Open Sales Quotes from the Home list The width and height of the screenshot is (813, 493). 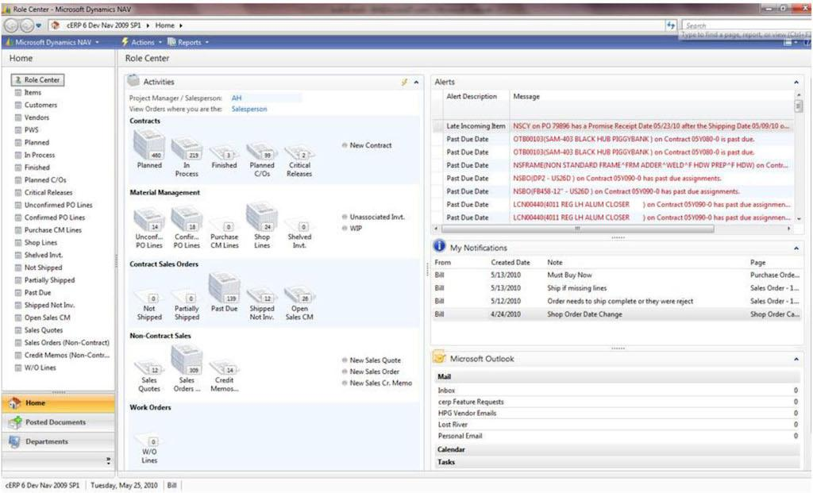[43, 329]
